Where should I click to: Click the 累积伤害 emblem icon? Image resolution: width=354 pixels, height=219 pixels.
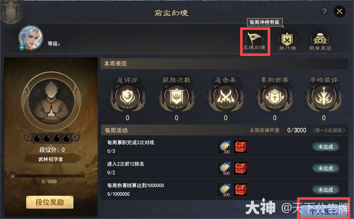coord(274,97)
